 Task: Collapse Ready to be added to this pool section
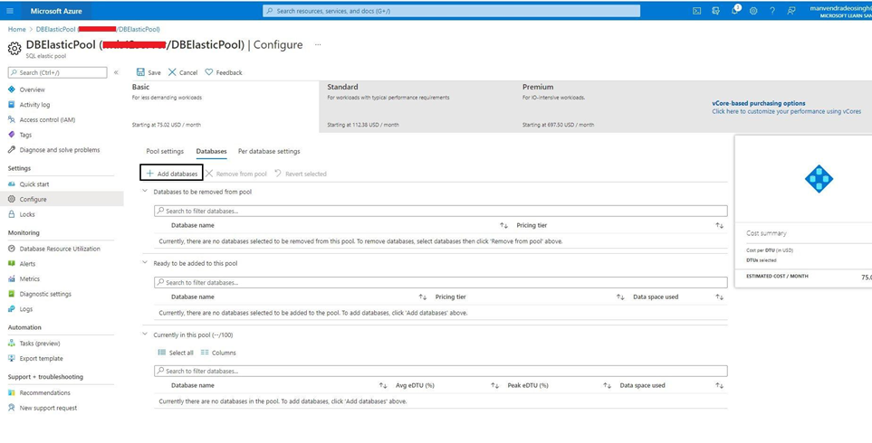(x=145, y=262)
